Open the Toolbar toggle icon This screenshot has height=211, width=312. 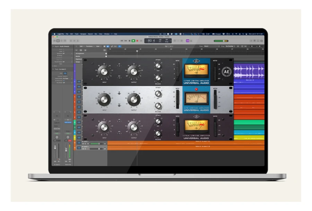65,41
